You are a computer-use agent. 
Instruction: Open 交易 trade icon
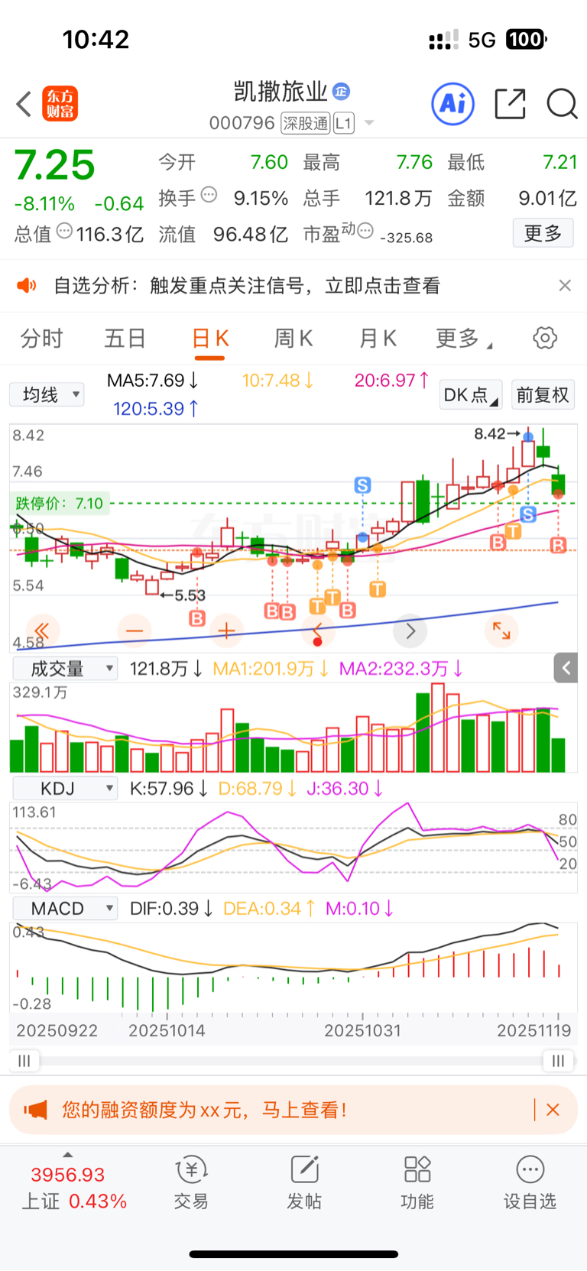(x=191, y=1182)
